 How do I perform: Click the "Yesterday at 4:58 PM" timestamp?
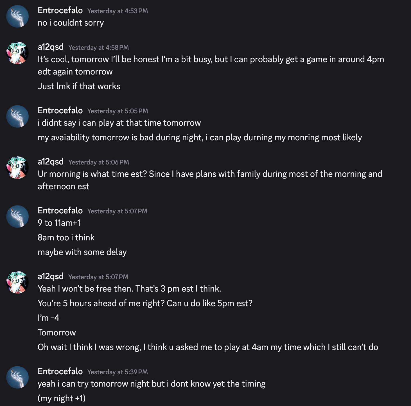click(x=98, y=48)
